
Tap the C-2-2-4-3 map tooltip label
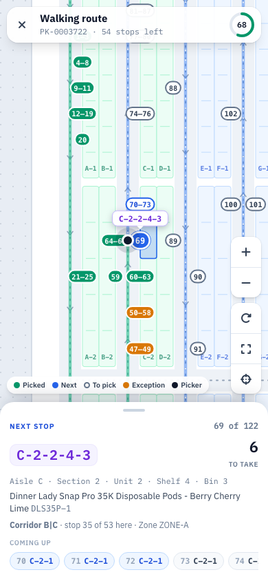140,219
